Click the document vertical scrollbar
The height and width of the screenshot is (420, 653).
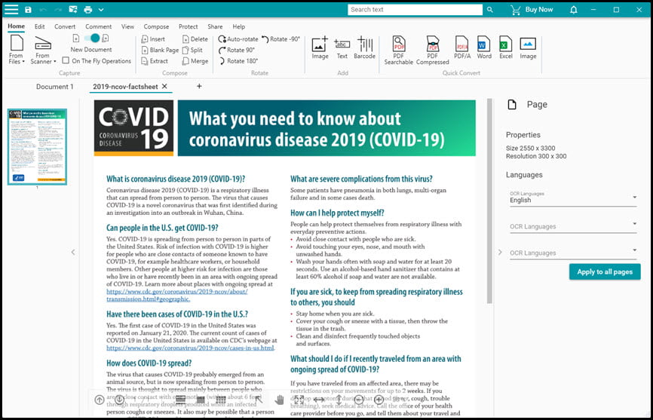(490, 201)
